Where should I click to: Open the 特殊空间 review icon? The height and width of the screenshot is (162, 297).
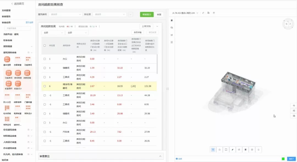pos(7,119)
